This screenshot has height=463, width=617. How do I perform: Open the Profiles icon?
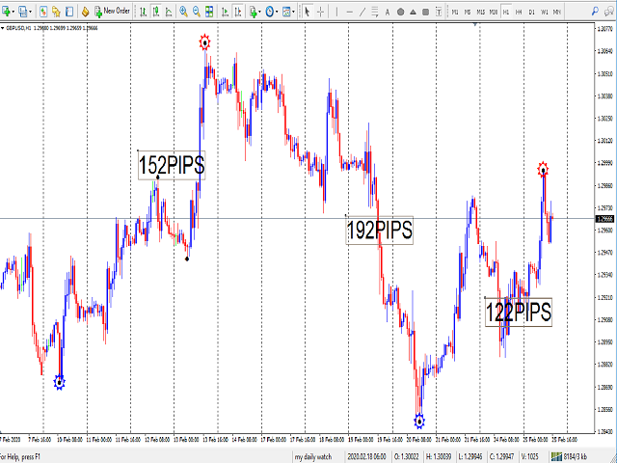pyautogui.click(x=23, y=12)
